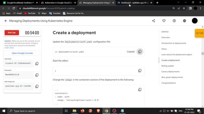Jump to Rolling update section
The image size is (204, 114).
[x=168, y=66]
